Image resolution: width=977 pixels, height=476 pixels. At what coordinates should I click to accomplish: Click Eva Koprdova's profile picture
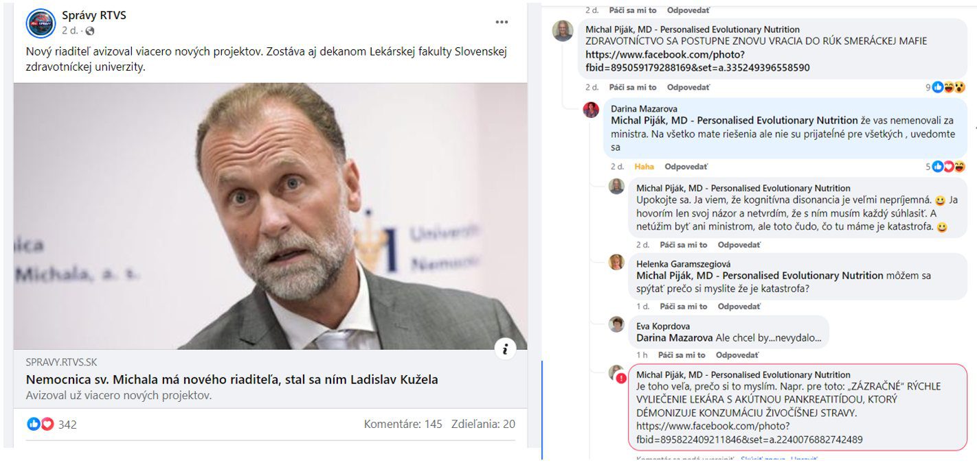click(x=616, y=324)
